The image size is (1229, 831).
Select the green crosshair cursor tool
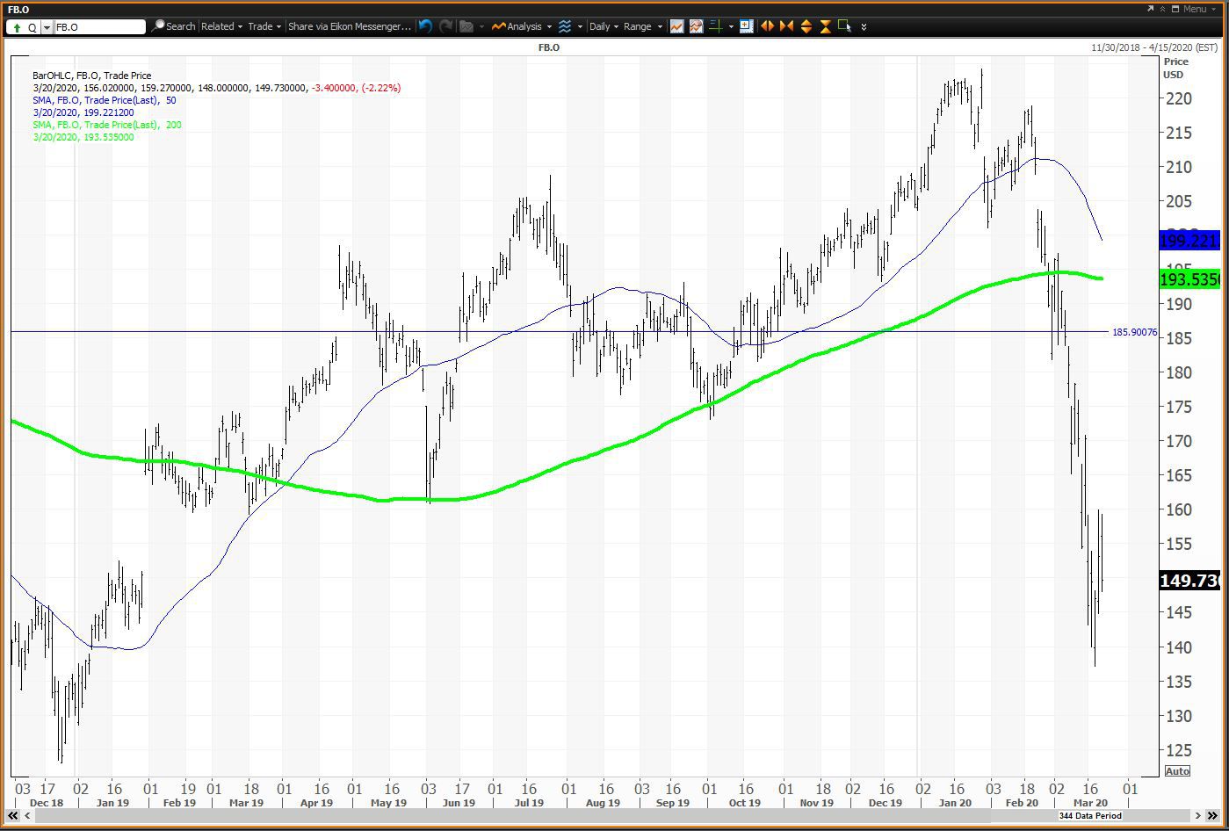pos(716,26)
